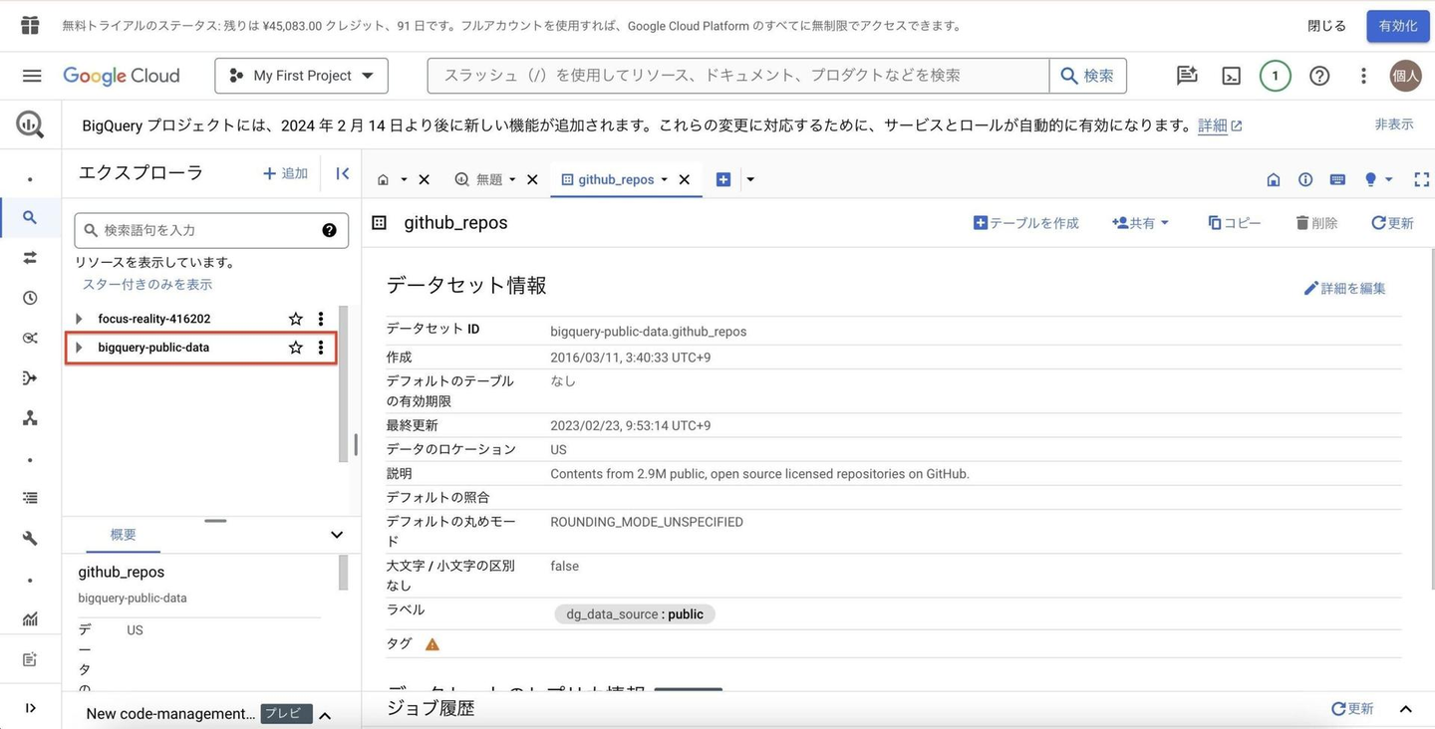This screenshot has height=729, width=1435.
Task: Toggle the スター付きのみを表示 filter
Action: coord(146,285)
